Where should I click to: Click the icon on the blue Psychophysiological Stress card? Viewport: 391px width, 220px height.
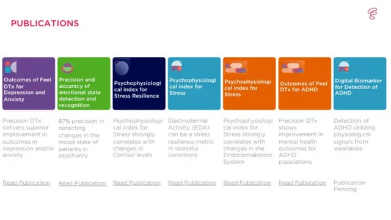coord(177,66)
